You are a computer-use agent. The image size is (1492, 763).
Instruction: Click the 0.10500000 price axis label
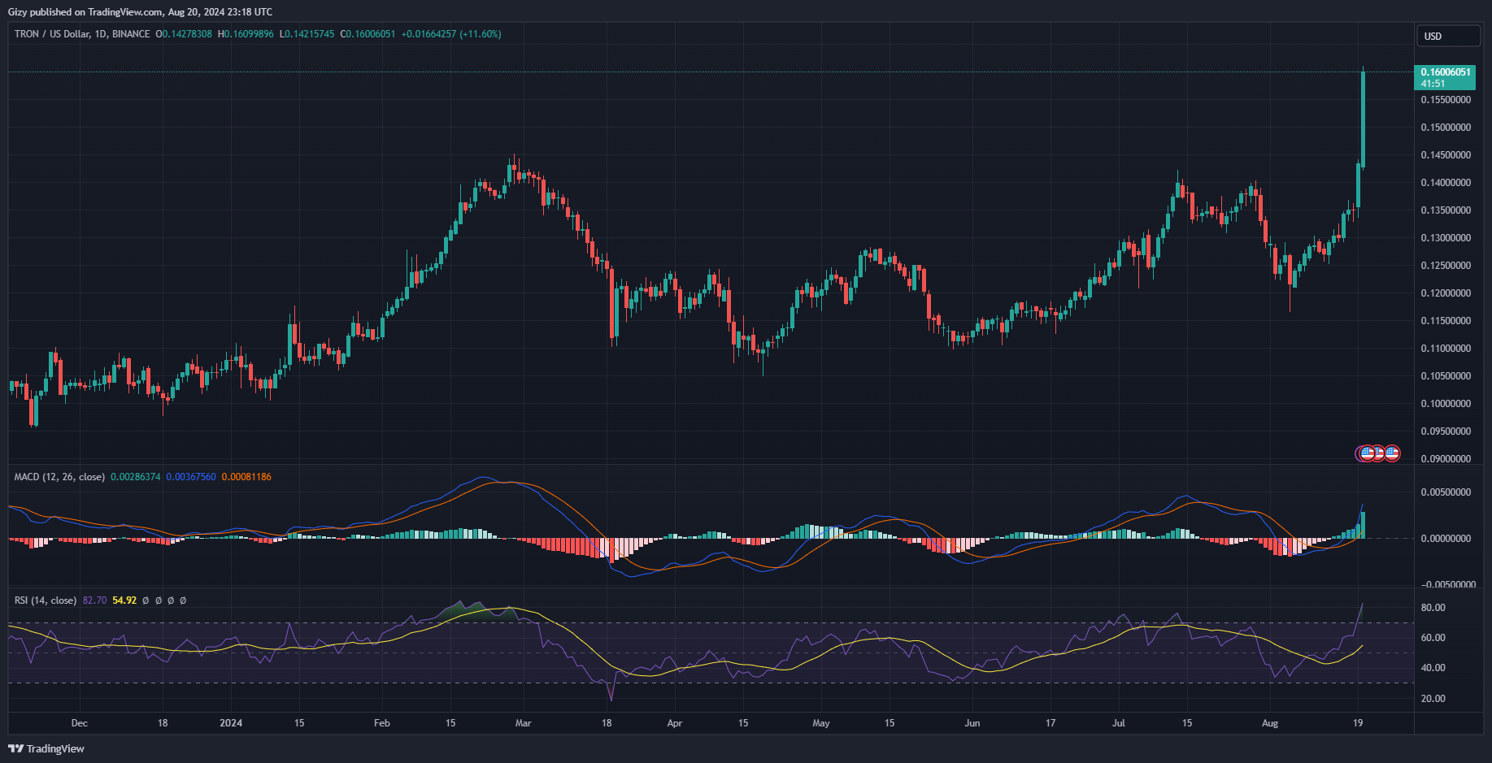point(1446,376)
